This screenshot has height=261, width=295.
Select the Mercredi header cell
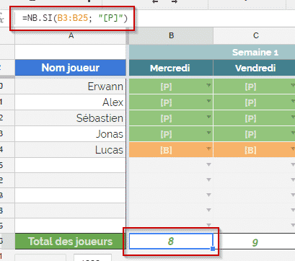[171, 68]
